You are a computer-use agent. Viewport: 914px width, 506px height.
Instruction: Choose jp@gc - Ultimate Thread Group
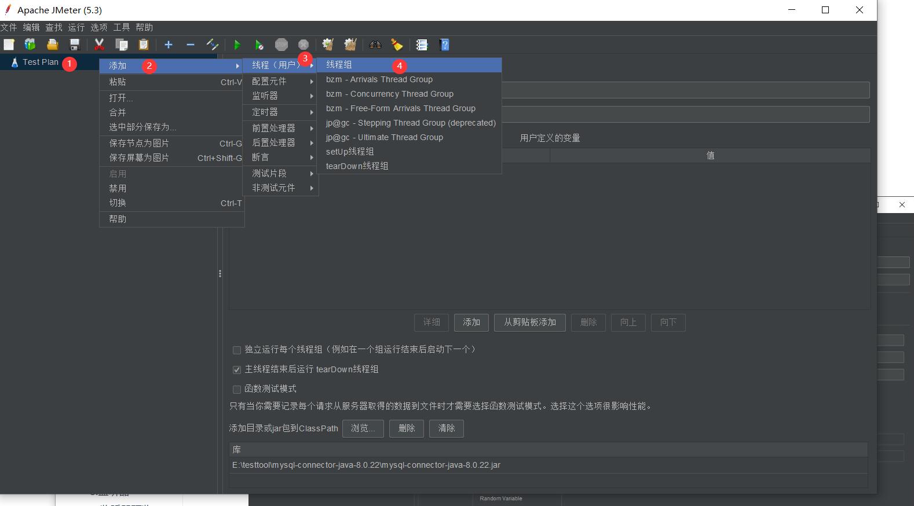coord(409,137)
